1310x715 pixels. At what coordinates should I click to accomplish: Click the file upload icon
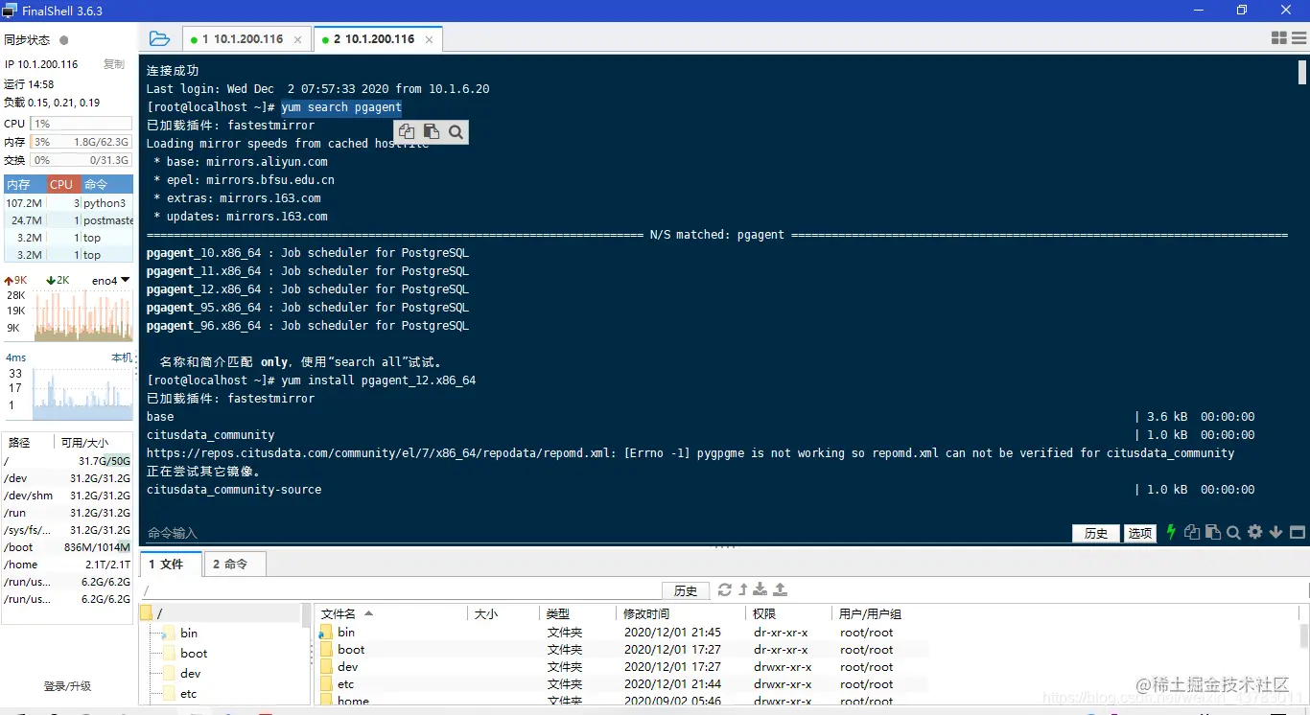point(780,589)
